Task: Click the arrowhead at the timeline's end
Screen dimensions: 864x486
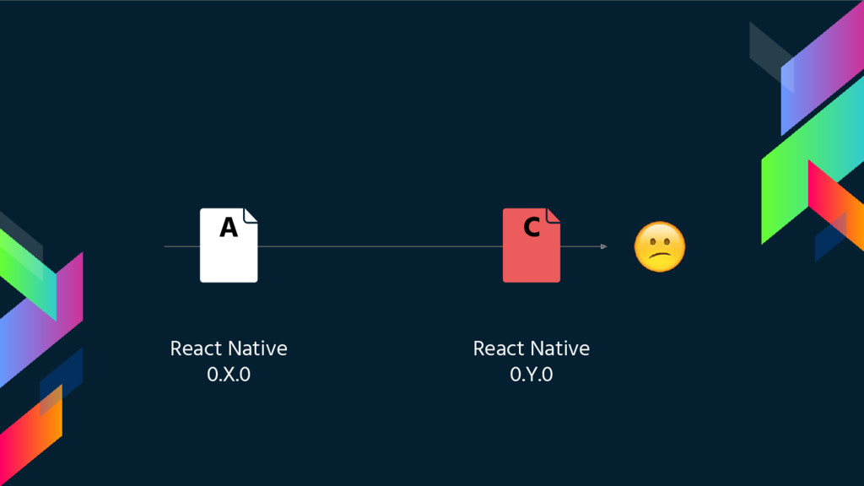Action: click(x=604, y=246)
